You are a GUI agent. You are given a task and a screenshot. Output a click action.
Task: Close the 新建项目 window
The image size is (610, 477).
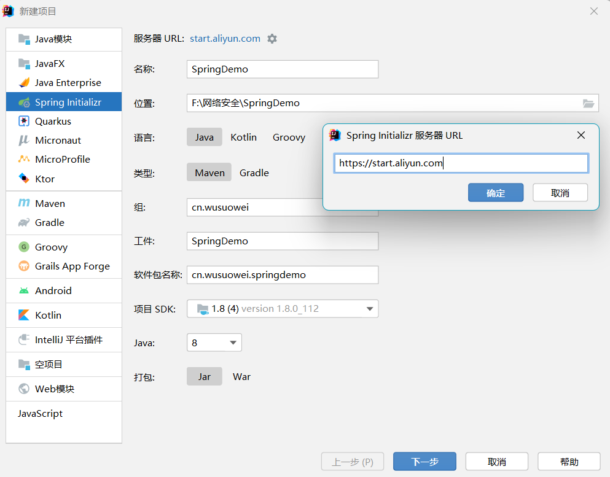(593, 11)
